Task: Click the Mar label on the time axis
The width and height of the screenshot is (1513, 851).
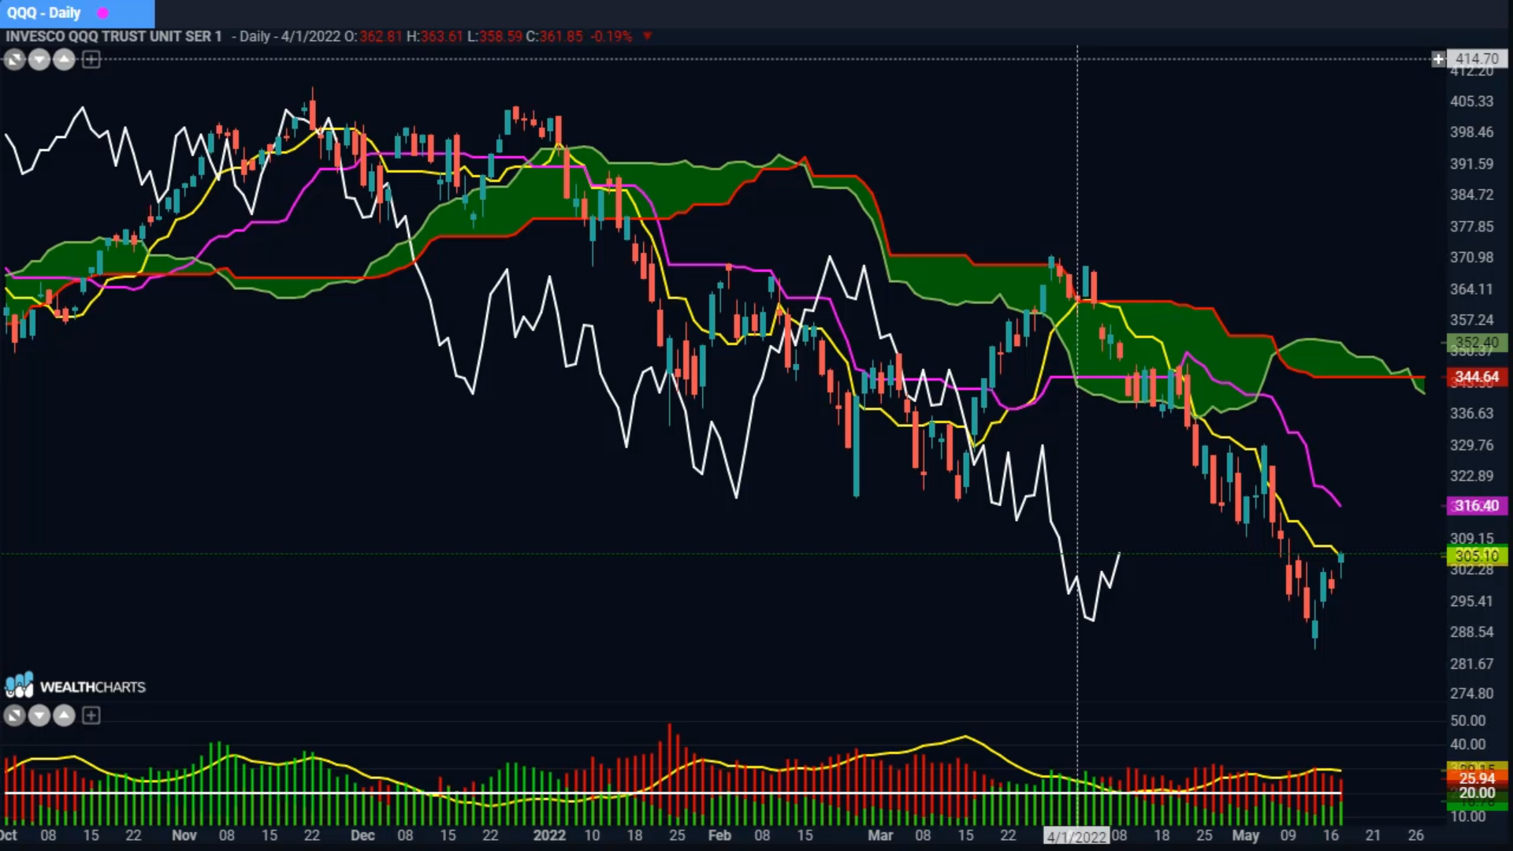Action: 880,835
